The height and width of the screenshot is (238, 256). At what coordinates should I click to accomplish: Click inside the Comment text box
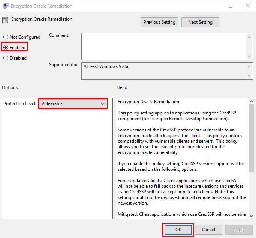pyautogui.click(x=163, y=46)
